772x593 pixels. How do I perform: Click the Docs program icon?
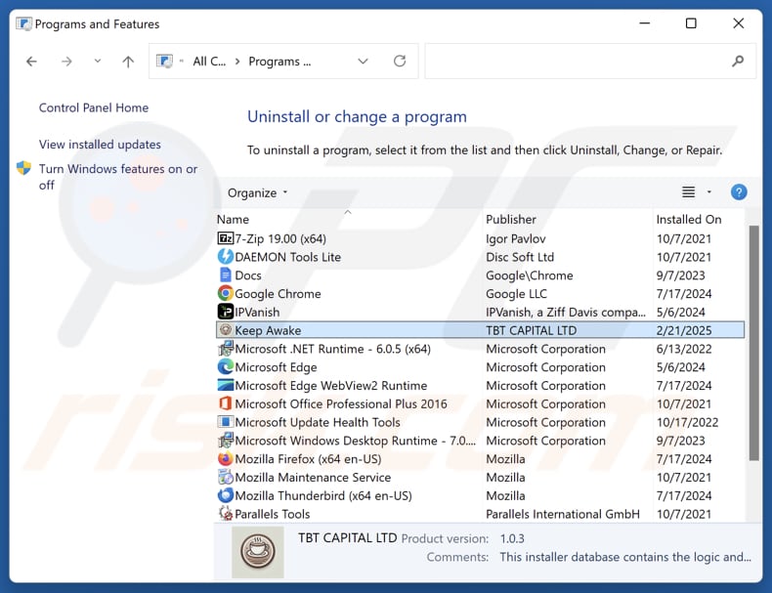(x=225, y=275)
